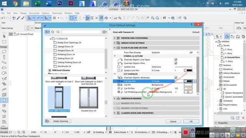The width and height of the screenshot is (246, 138).
Task: Select the Window tool in the Toolbox
Action: tap(4, 106)
